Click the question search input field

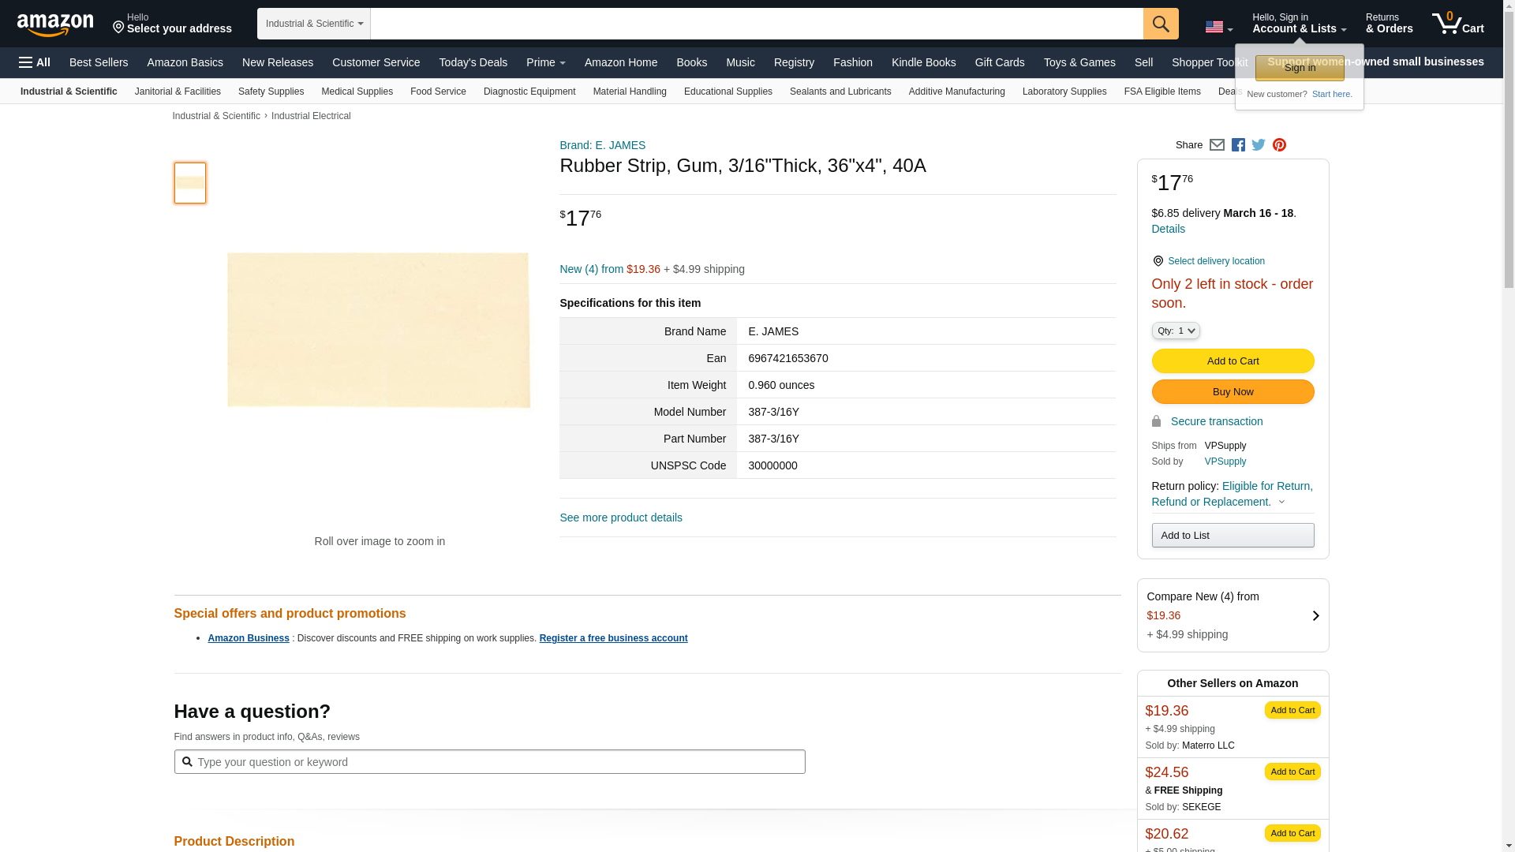(489, 762)
